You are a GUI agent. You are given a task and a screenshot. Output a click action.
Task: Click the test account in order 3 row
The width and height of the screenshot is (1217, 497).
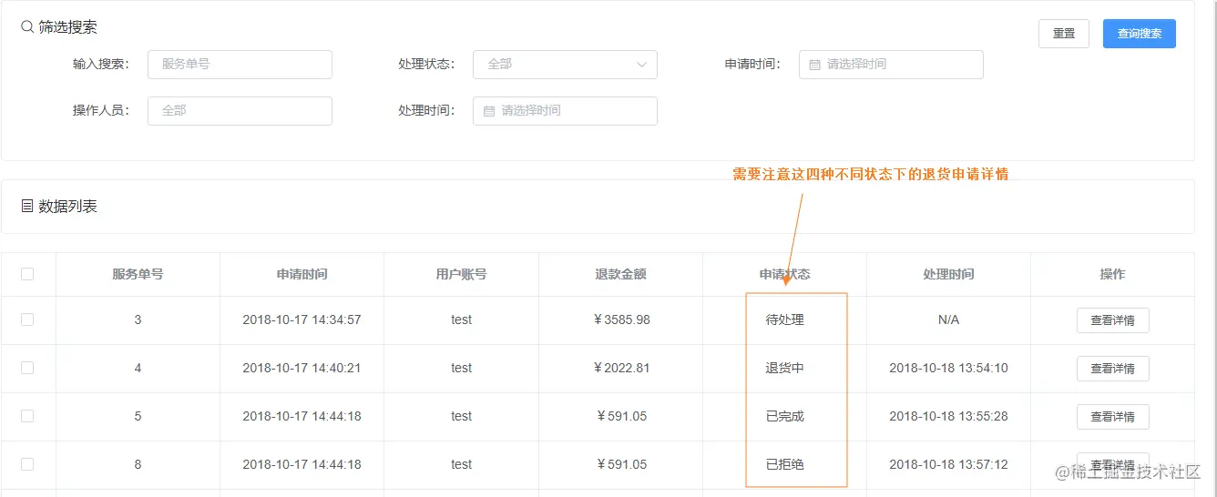pyautogui.click(x=461, y=320)
